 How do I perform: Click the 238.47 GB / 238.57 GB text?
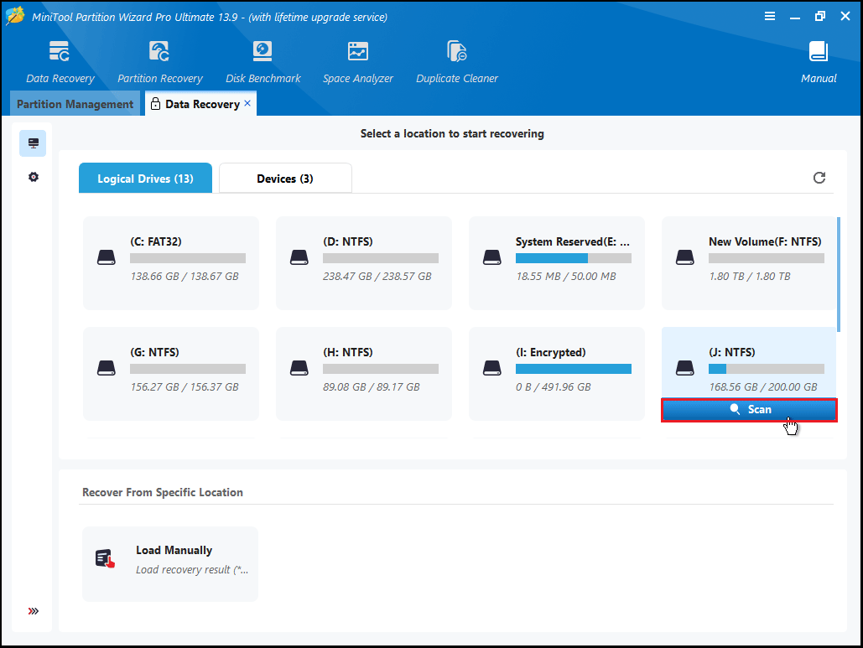[x=377, y=276]
